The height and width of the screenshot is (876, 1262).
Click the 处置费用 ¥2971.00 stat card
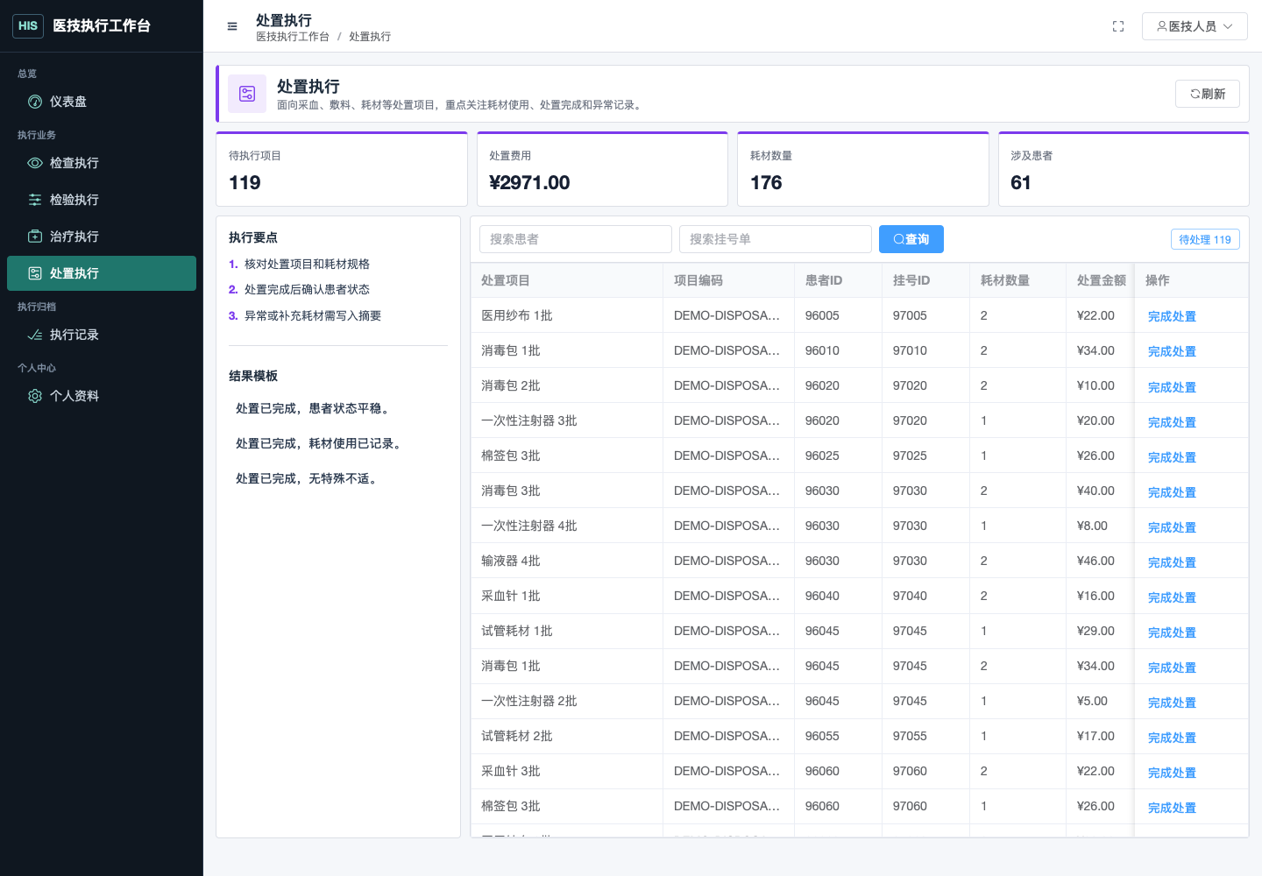click(x=602, y=170)
